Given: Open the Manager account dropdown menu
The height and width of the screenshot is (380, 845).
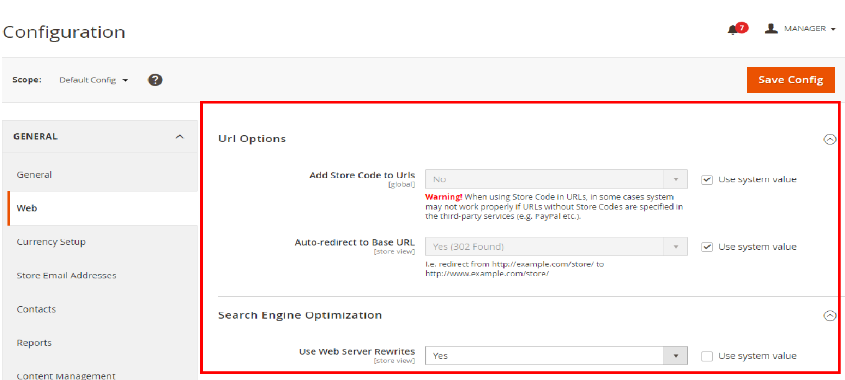Looking at the screenshot, I should [x=809, y=29].
